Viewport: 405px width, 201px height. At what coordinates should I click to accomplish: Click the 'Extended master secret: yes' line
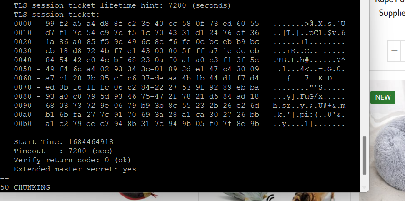pyautogui.click(x=75, y=169)
